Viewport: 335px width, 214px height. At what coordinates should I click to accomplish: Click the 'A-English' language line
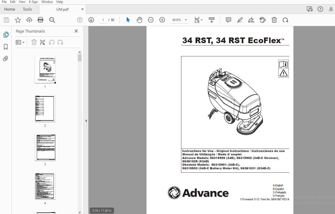278,185
